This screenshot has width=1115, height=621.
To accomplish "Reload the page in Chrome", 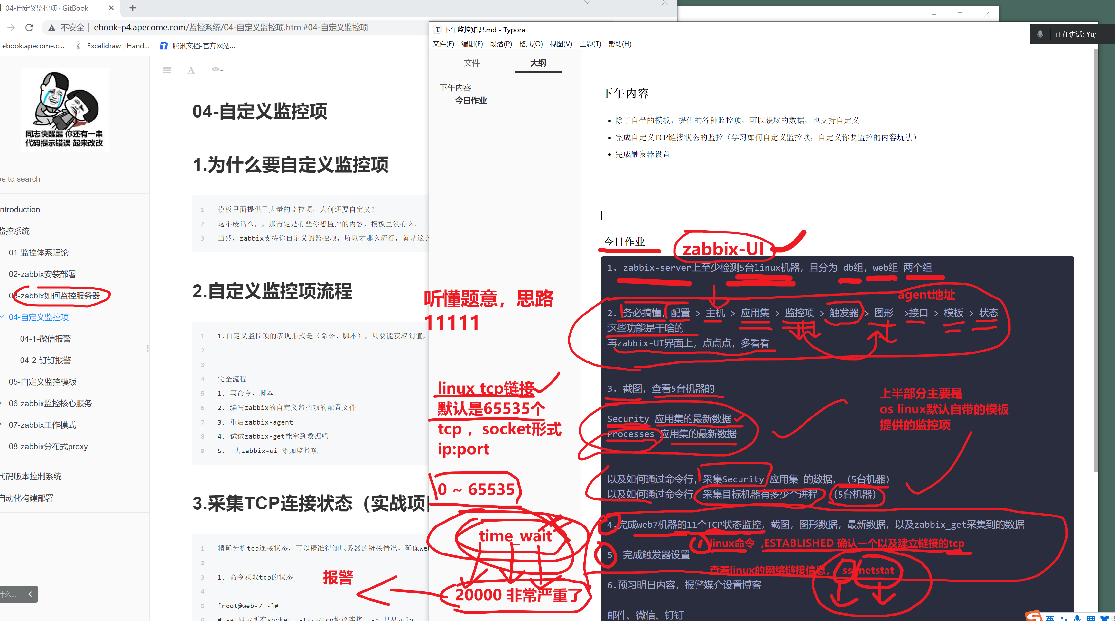I will point(29,28).
